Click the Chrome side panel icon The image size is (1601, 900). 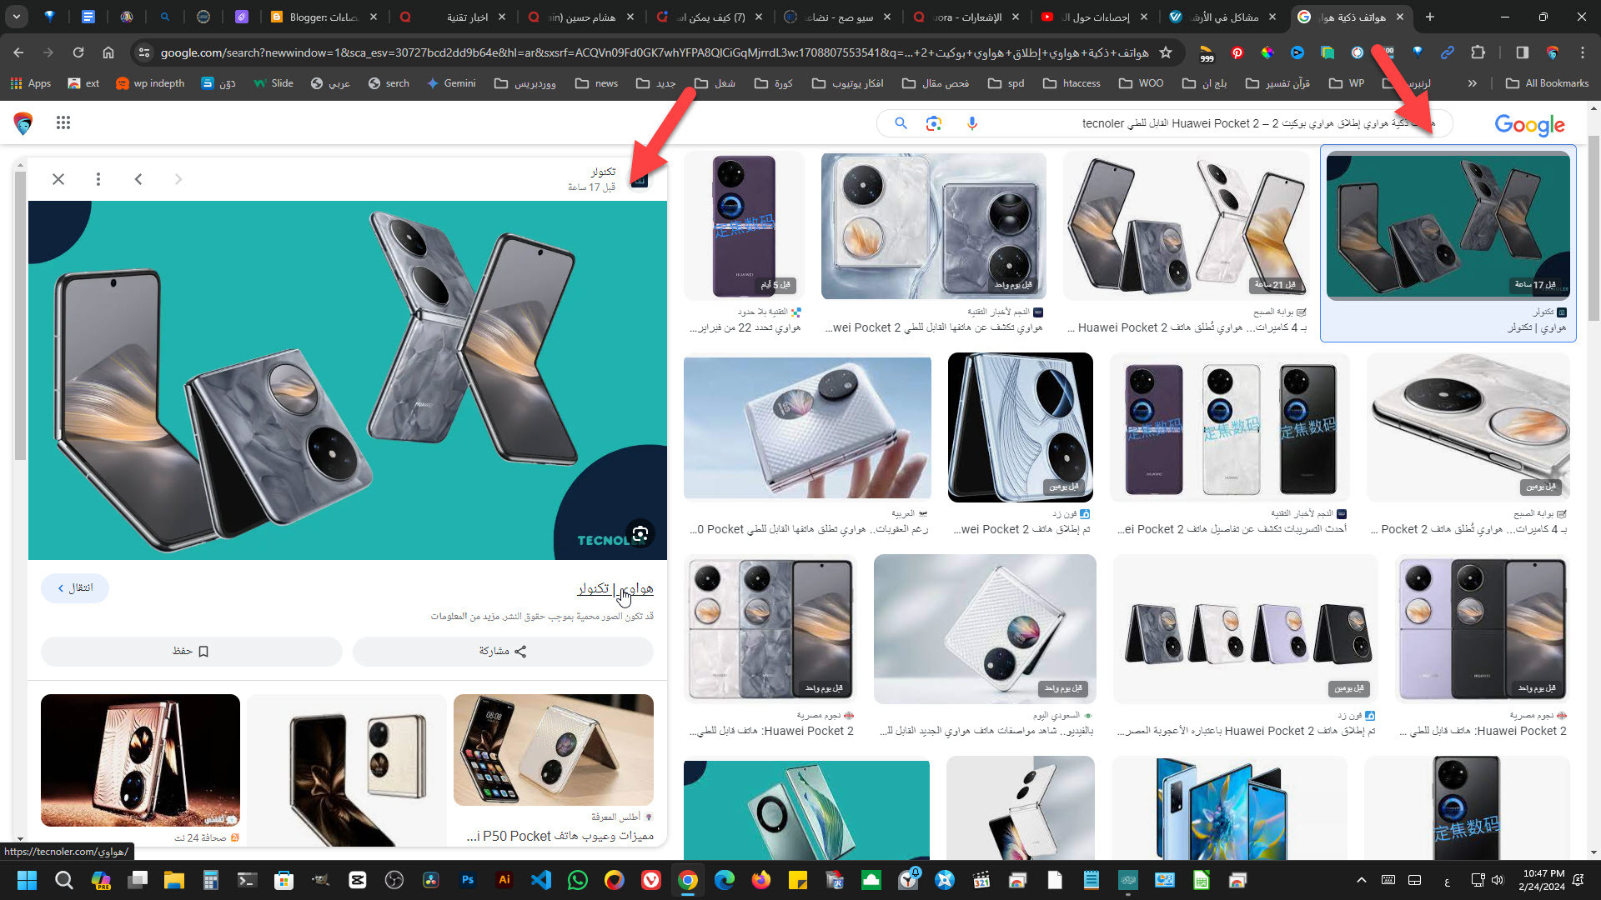(x=1522, y=52)
